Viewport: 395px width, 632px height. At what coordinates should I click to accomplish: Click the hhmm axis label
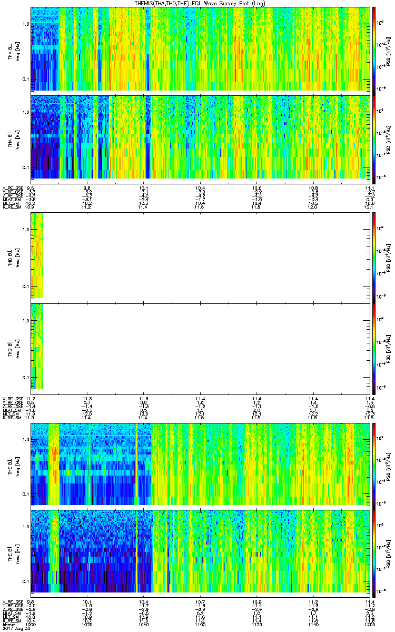[8, 624]
